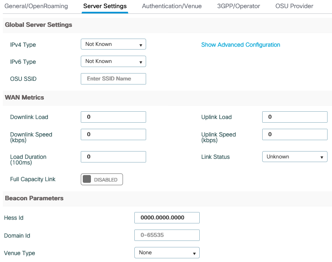The image size is (332, 262).
Task: Click the Hess Id input field
Action: coord(167,218)
